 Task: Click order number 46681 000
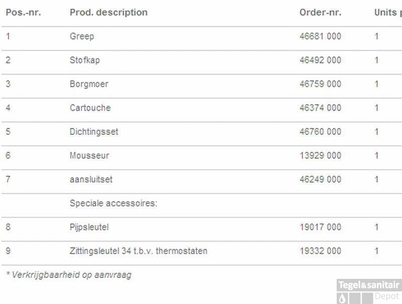320,36
